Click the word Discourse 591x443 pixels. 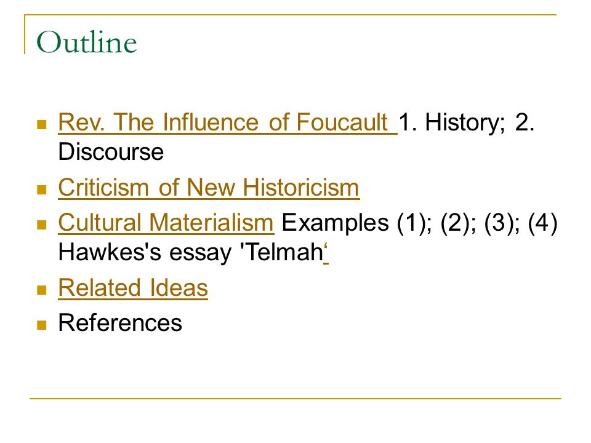click(x=111, y=152)
